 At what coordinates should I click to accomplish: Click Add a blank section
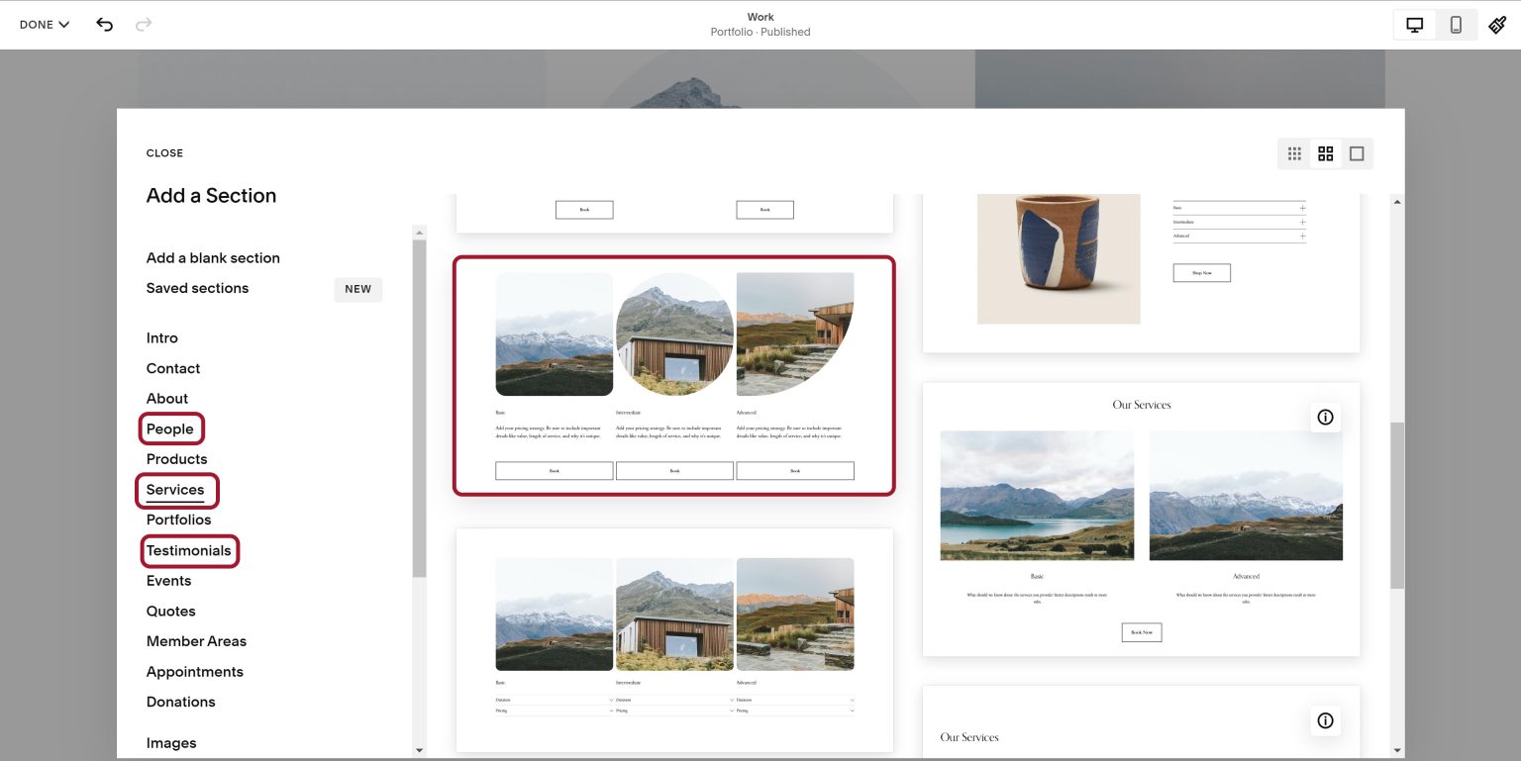coord(212,257)
